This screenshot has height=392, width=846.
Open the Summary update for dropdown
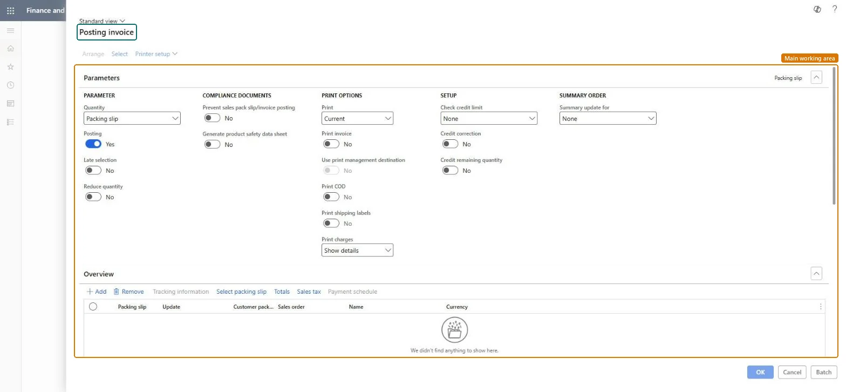(x=608, y=118)
